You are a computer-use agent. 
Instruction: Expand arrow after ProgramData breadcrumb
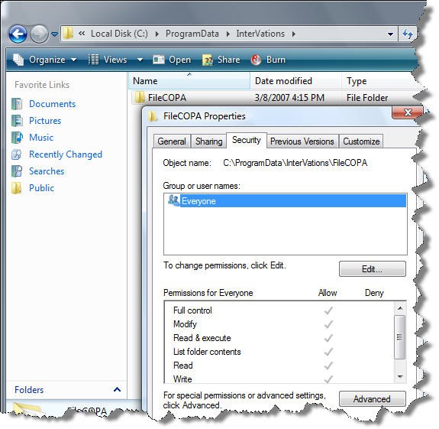coord(228,34)
